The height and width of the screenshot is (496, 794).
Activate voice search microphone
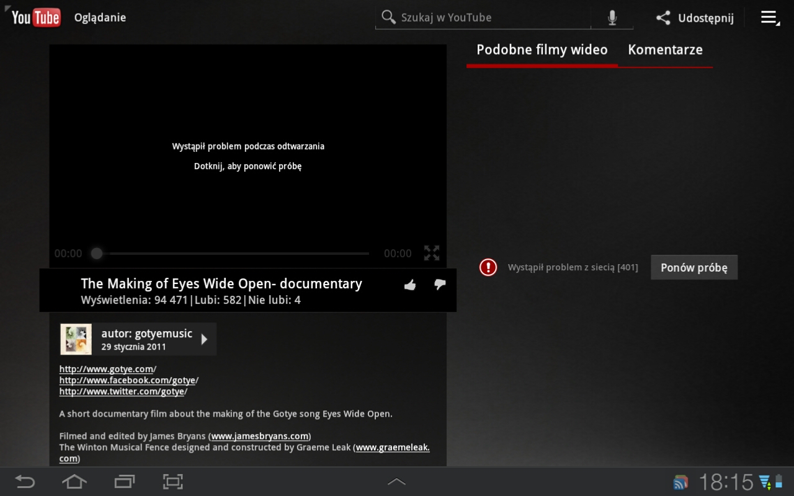point(612,17)
